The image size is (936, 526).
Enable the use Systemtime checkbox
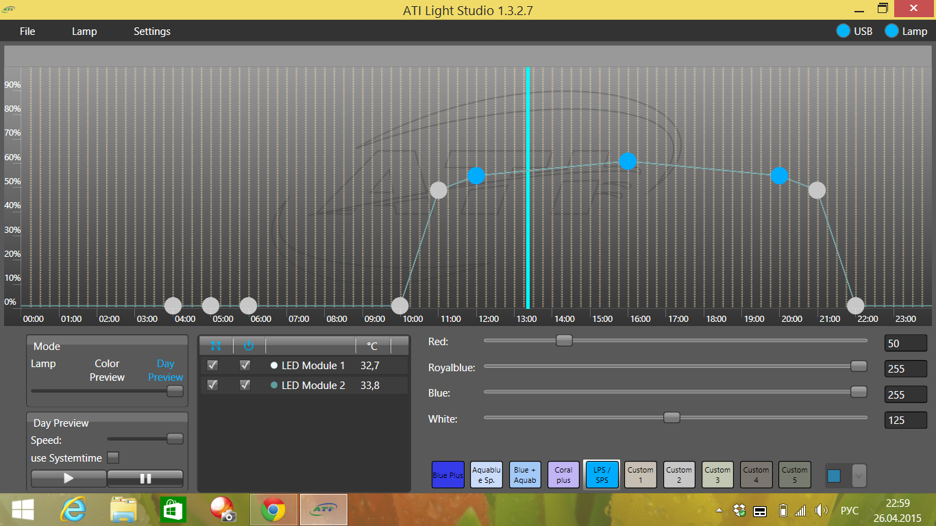(114, 458)
